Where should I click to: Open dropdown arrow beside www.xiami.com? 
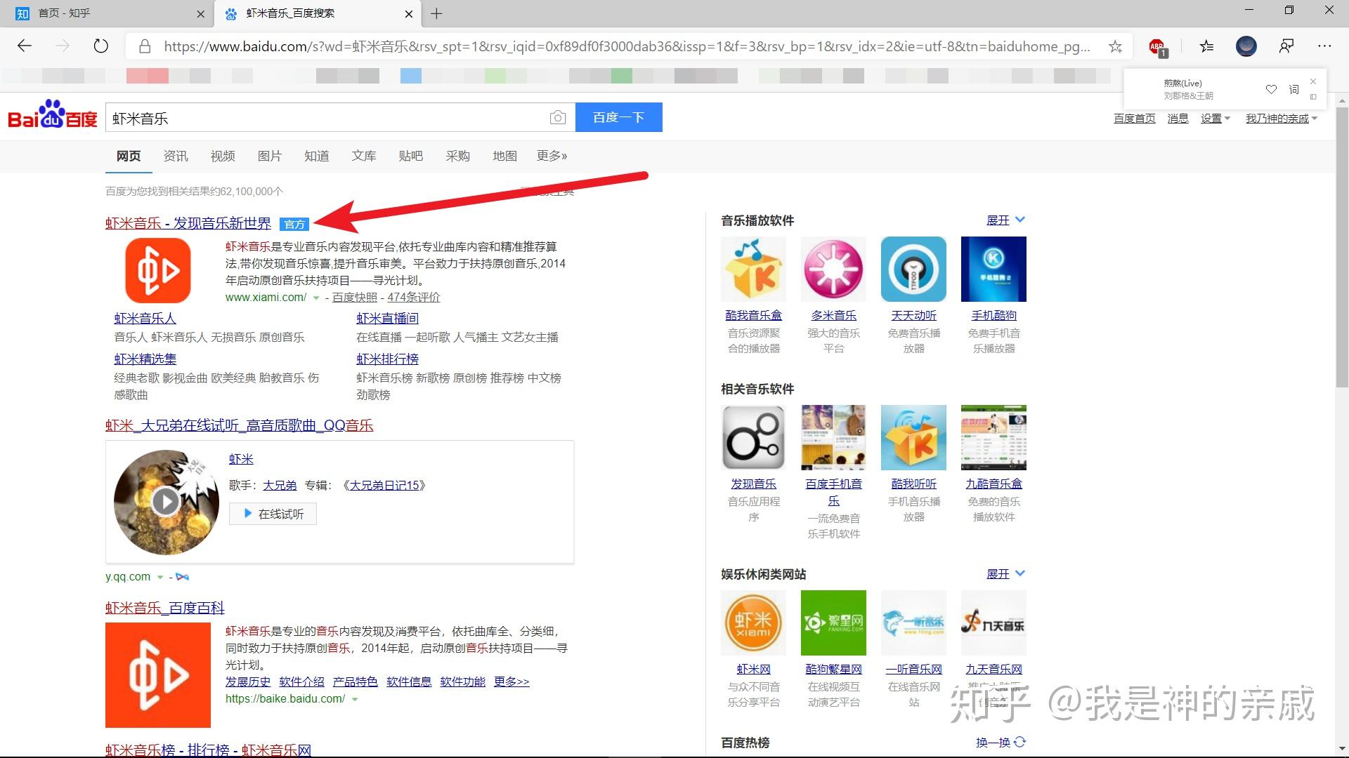click(316, 298)
